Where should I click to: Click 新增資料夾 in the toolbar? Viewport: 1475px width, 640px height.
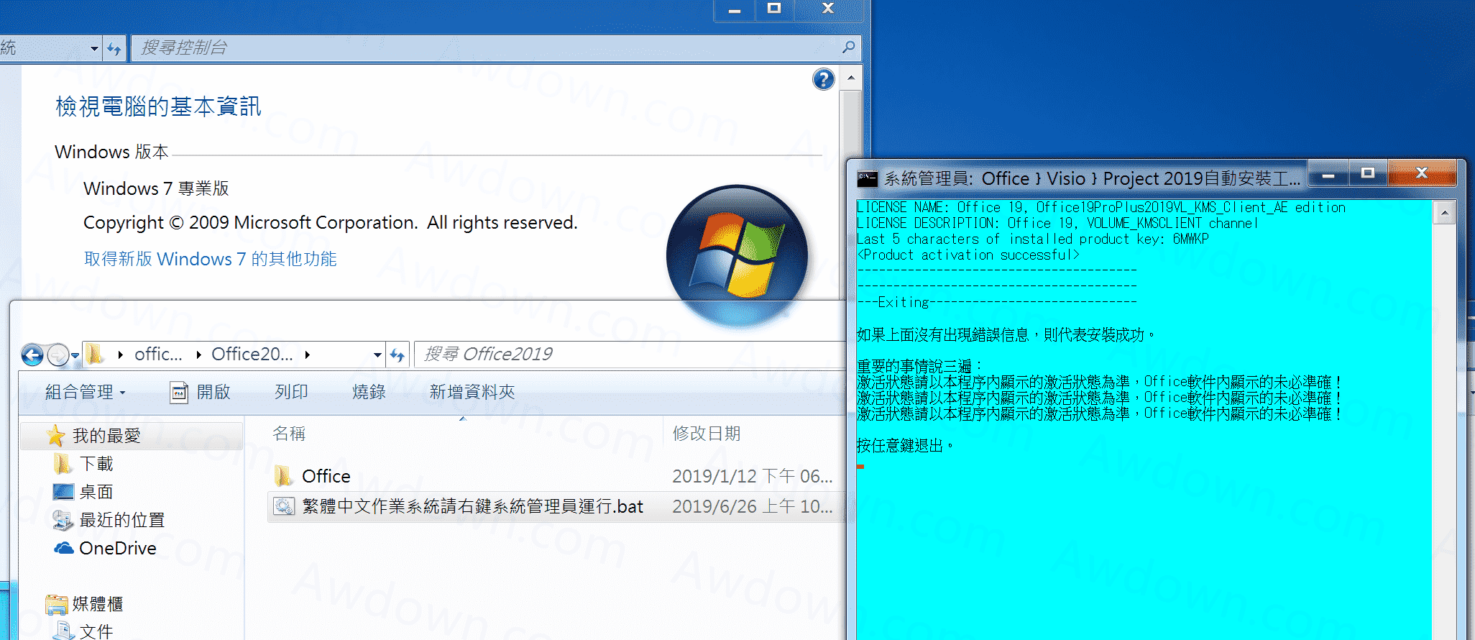coord(472,392)
